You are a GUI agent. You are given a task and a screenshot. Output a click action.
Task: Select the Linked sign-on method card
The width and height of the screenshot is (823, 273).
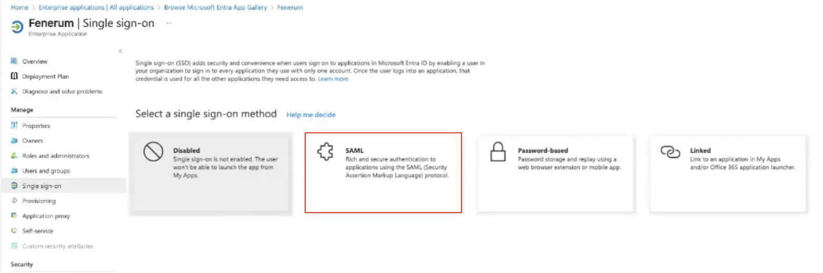pyautogui.click(x=727, y=173)
